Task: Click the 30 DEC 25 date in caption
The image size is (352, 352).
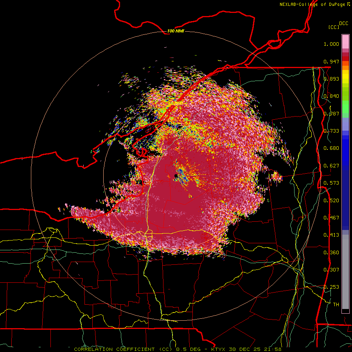Action: [x=245, y=349]
